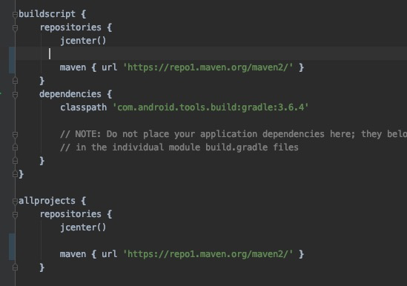Collapse repositories block inside allprojects
The height and width of the screenshot is (286, 407).
tap(15, 214)
